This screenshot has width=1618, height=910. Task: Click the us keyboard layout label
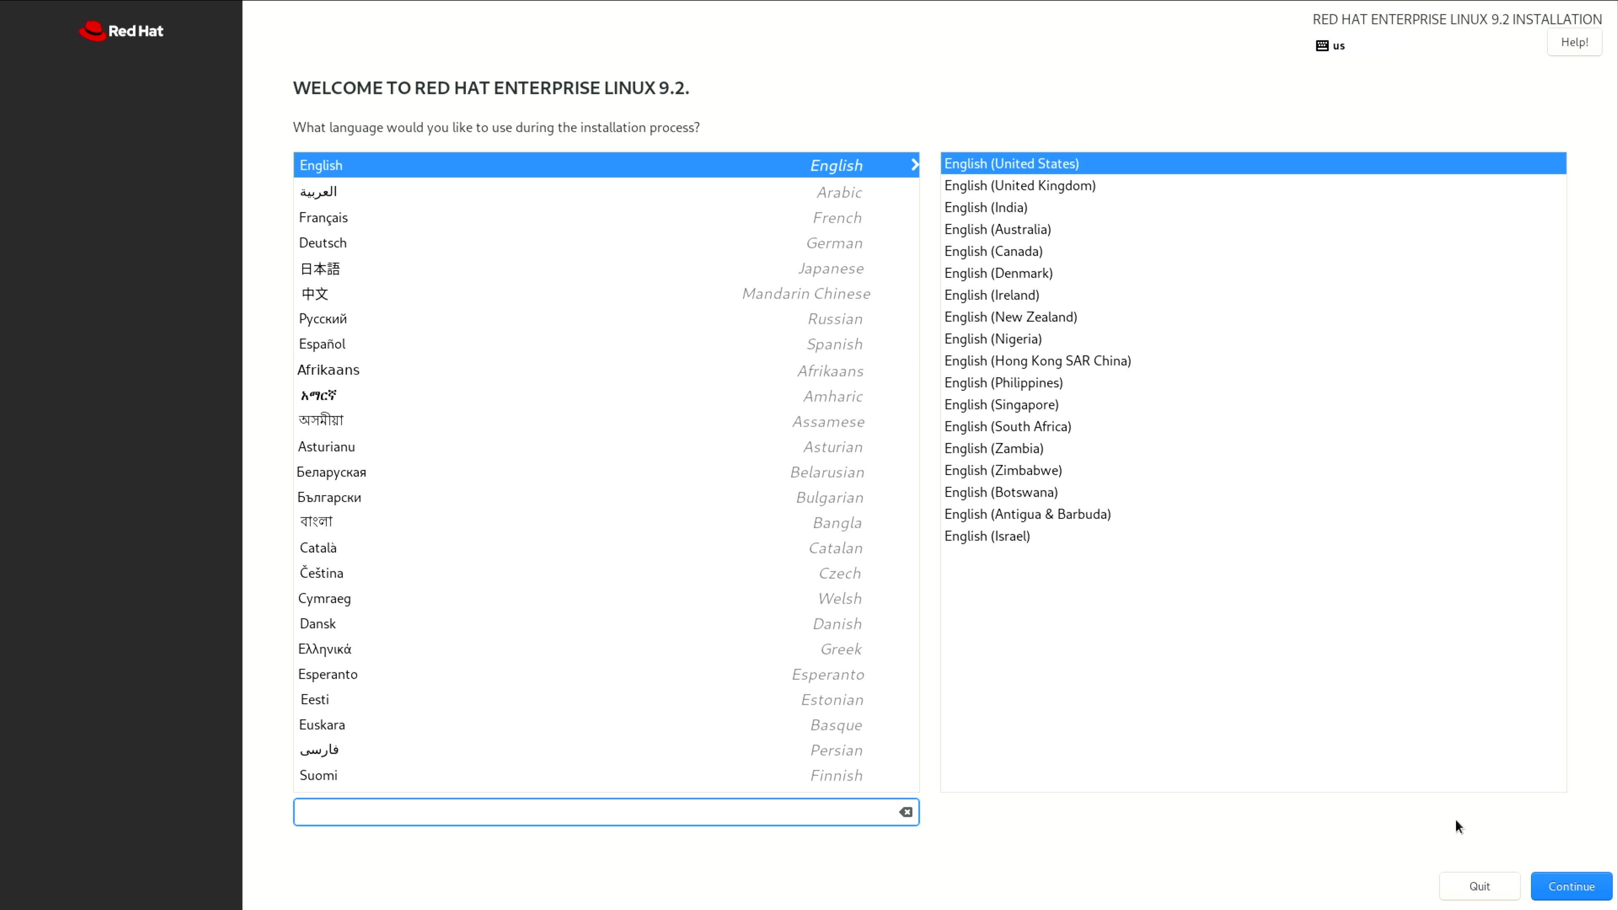pyautogui.click(x=1339, y=46)
